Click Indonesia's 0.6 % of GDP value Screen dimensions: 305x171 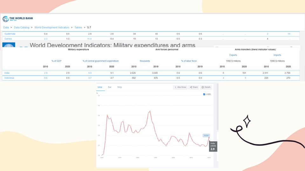point(46,78)
